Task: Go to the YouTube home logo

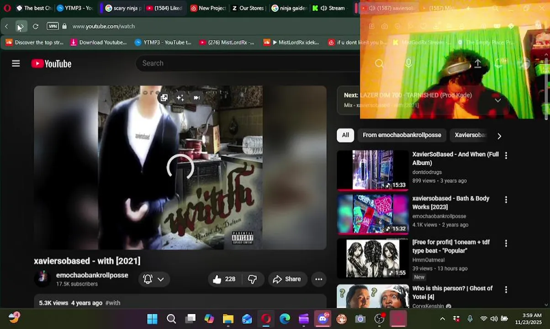Action: 51,64
